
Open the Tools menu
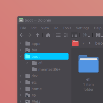pyautogui.click(x=67, y=28)
